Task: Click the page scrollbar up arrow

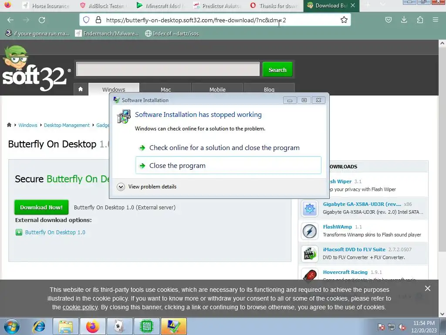Action: pyautogui.click(x=442, y=43)
